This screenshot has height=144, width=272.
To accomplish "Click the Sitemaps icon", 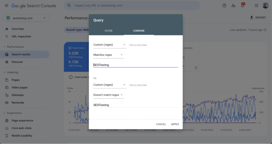I will coord(7,95).
